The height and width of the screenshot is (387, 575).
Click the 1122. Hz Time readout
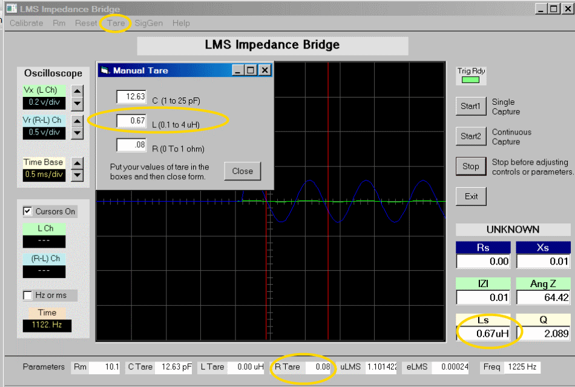(47, 325)
